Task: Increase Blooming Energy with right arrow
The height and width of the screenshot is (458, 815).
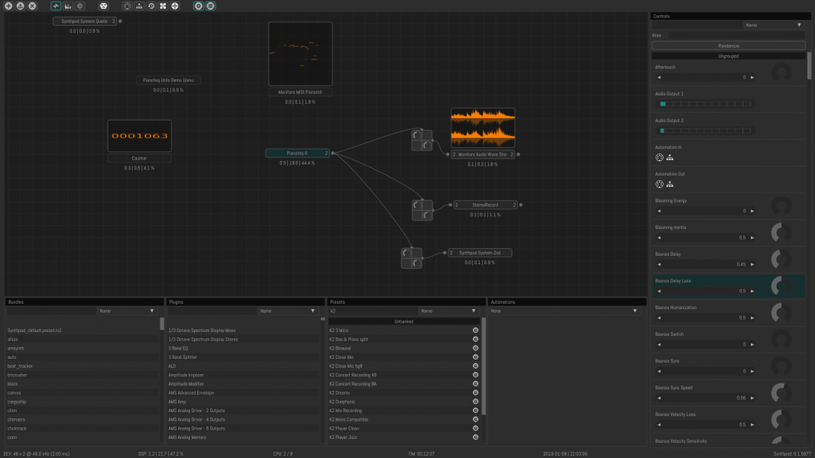Action: (x=752, y=211)
